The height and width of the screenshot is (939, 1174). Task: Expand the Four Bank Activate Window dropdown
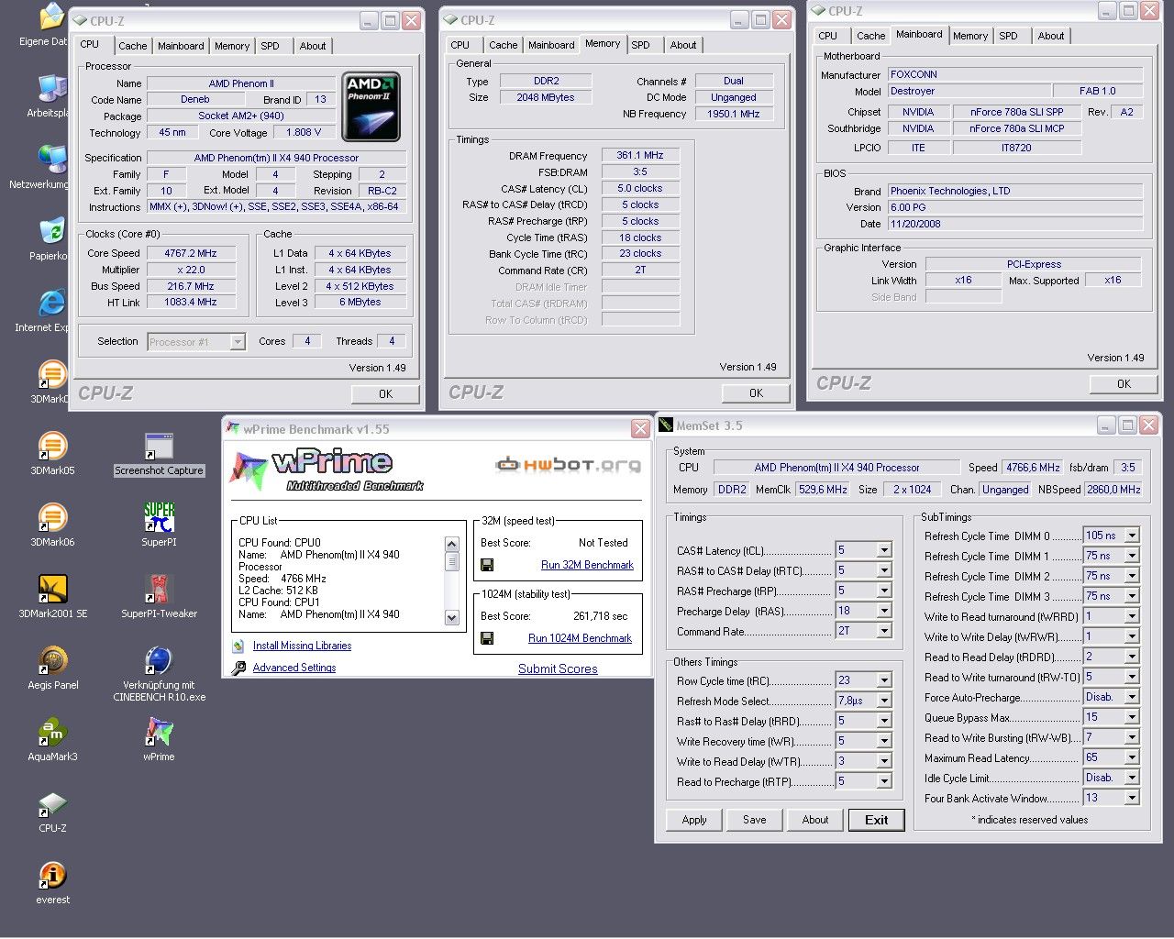tap(1132, 798)
